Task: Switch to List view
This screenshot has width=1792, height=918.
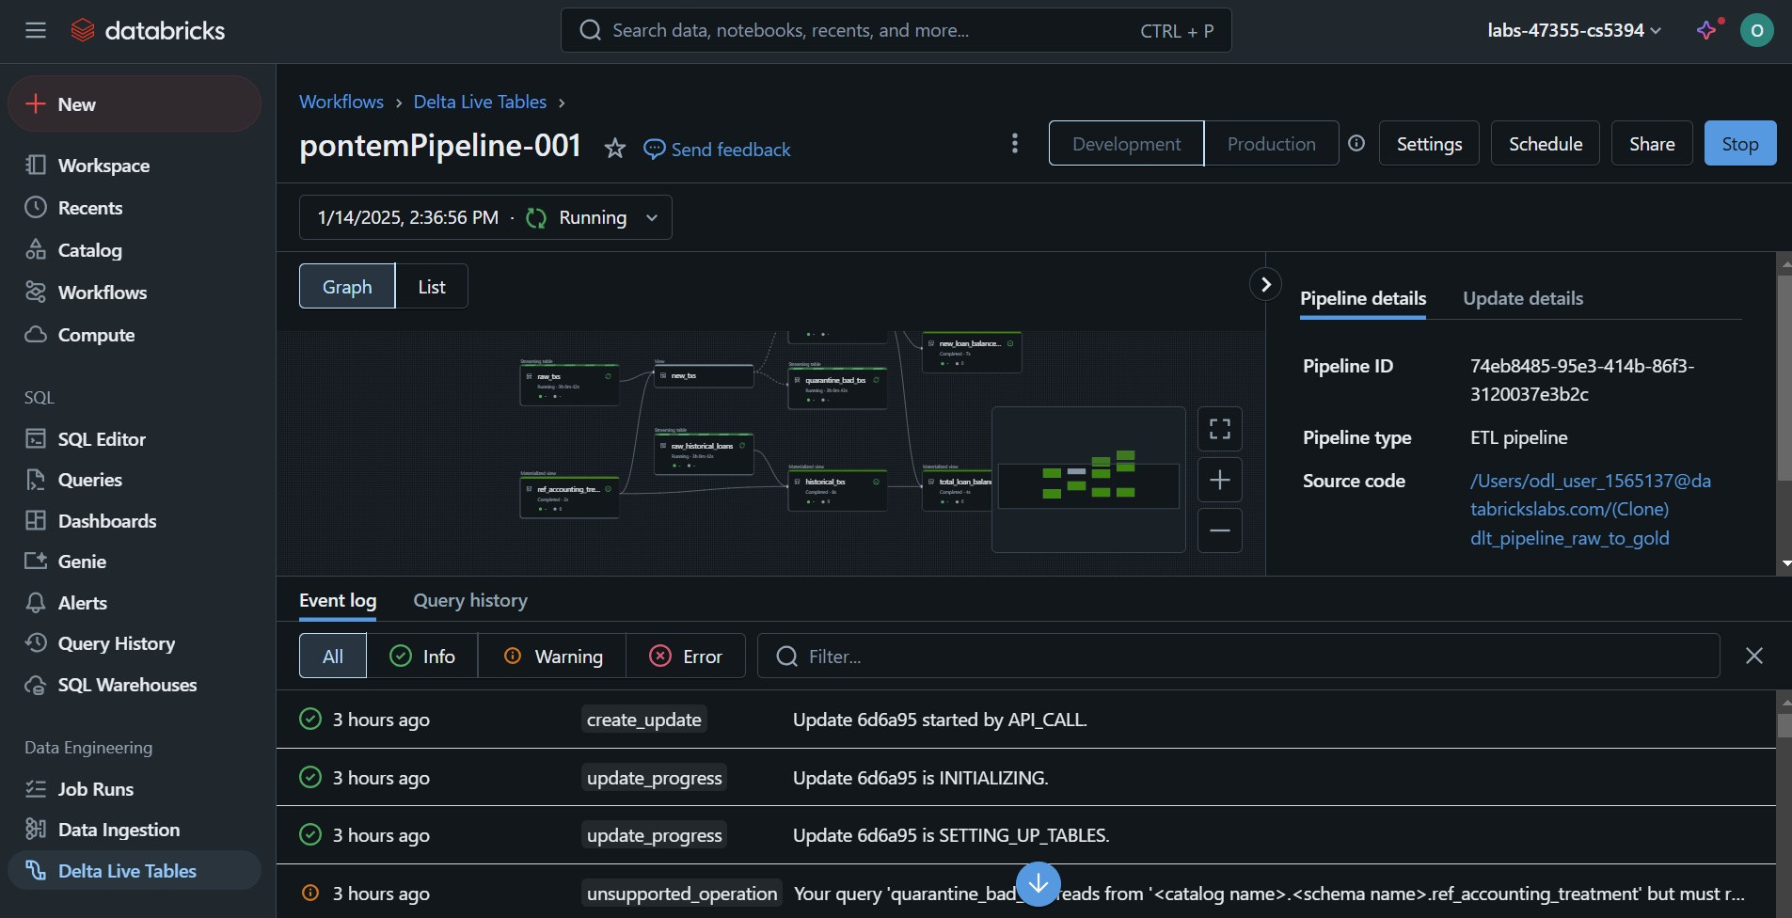Action: coord(432,287)
